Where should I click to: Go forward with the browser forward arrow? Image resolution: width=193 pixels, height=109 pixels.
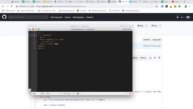pos(7,6)
